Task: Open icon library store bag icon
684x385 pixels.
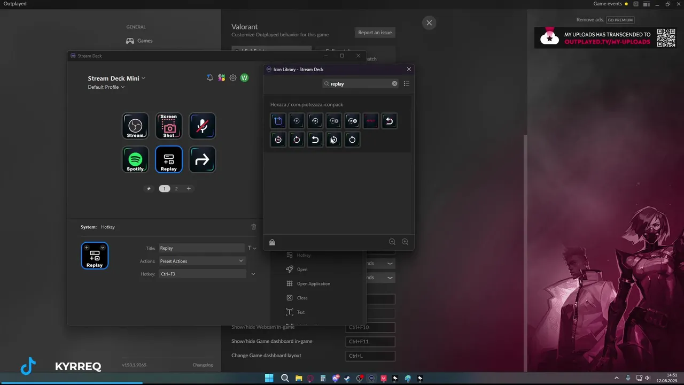Action: [x=272, y=242]
